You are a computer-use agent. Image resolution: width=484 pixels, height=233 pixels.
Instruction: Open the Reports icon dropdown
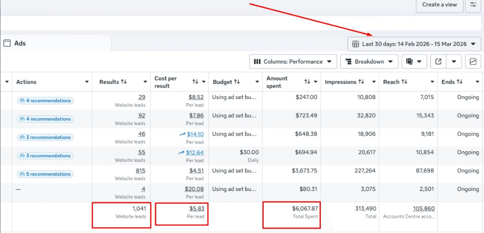point(414,62)
